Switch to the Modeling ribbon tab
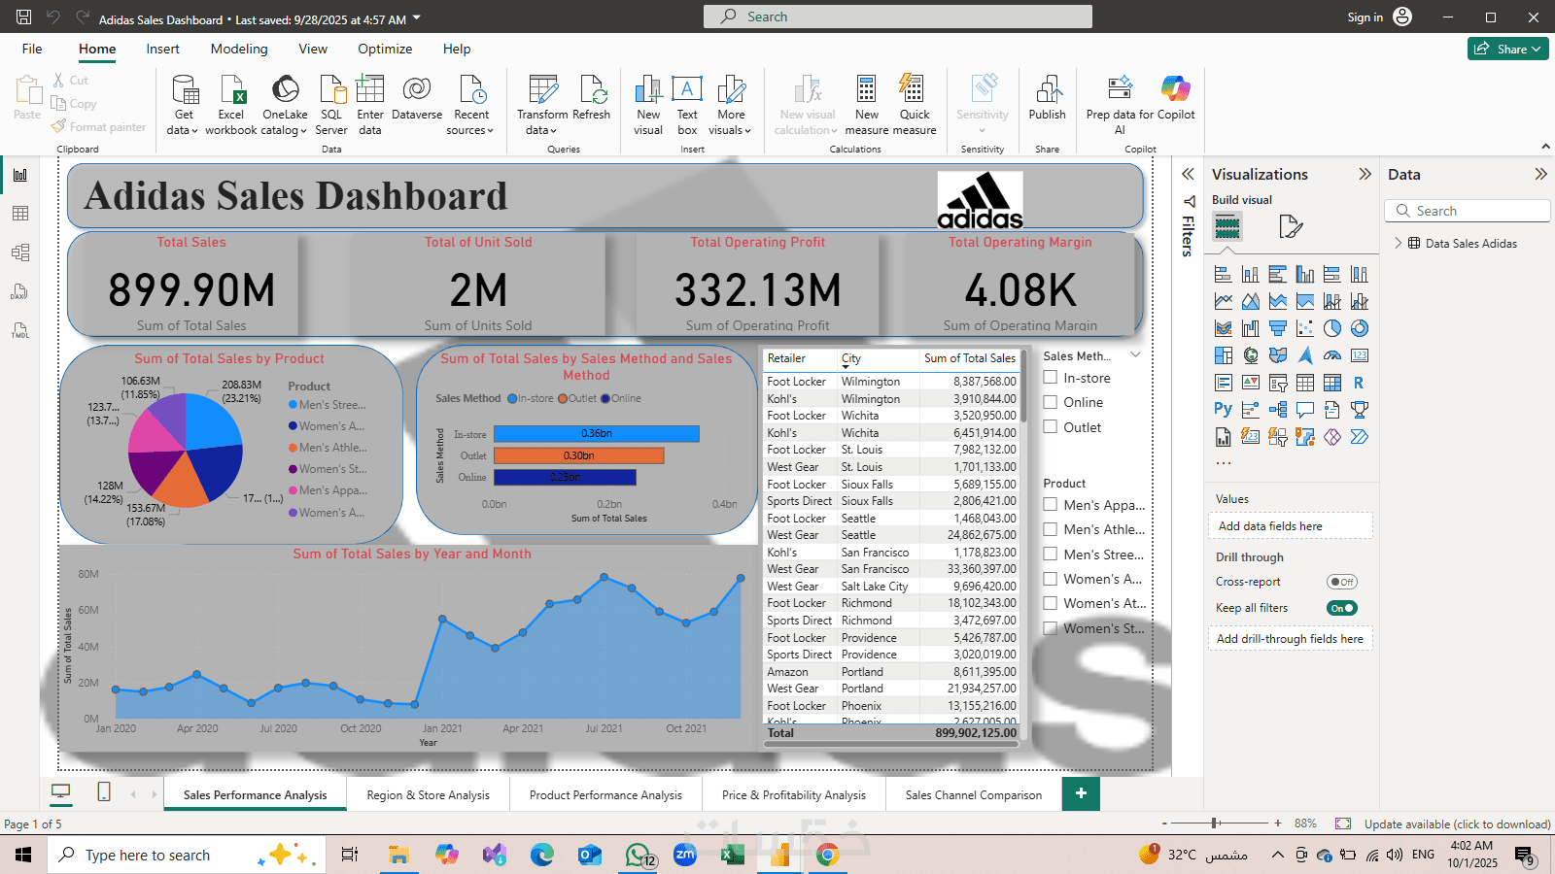 [x=239, y=49]
